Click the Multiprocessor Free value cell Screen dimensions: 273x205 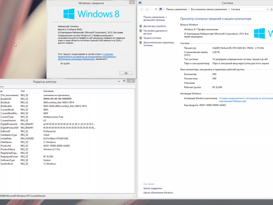pyautogui.click(x=53, y=117)
